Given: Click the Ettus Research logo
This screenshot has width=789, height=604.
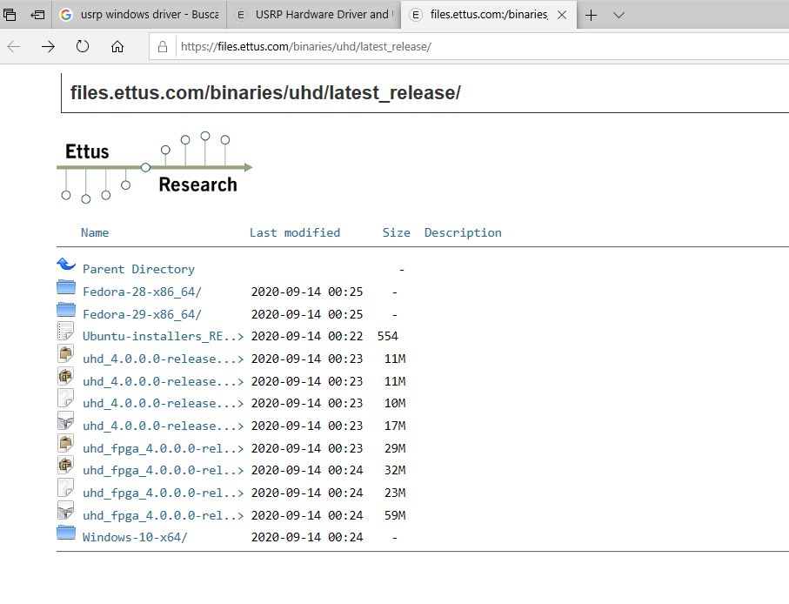Looking at the screenshot, I should coord(155,168).
